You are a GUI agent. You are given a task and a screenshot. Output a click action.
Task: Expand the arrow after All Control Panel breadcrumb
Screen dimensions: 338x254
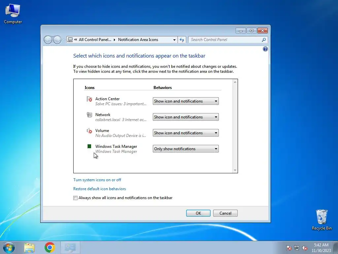115,40
